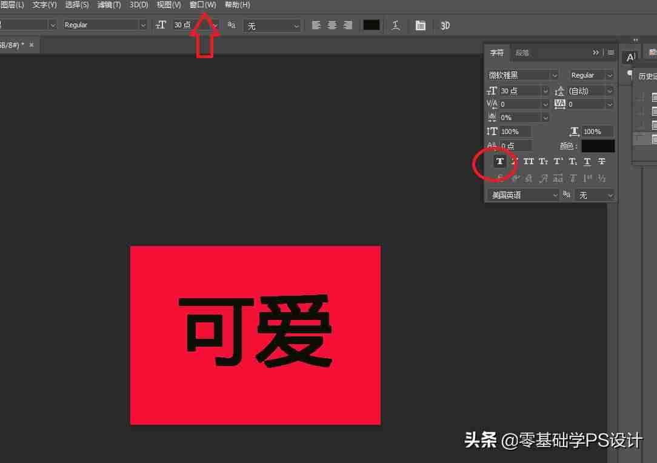Create warped text icon
This screenshot has width=657, height=463.
click(x=395, y=25)
